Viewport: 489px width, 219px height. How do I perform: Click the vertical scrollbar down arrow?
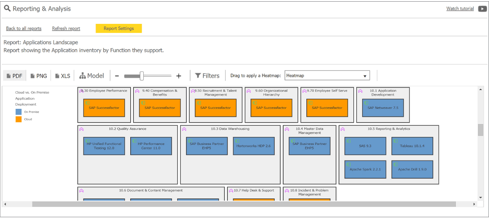(481, 198)
